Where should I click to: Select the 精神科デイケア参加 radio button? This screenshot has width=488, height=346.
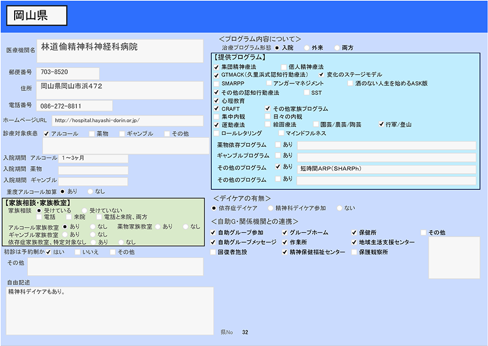point(270,208)
